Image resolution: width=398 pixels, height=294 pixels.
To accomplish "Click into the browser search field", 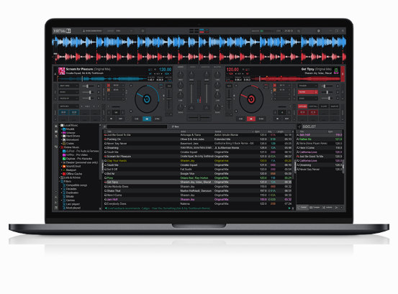I will [137, 127].
